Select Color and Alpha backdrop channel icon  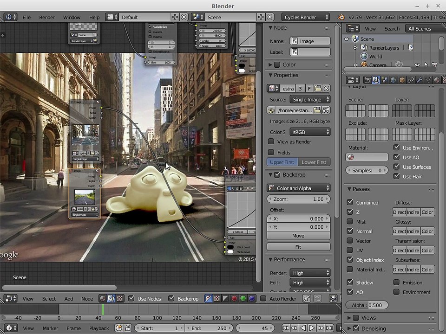tap(209, 298)
